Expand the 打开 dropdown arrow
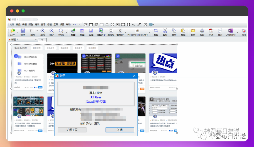 click(17, 32)
